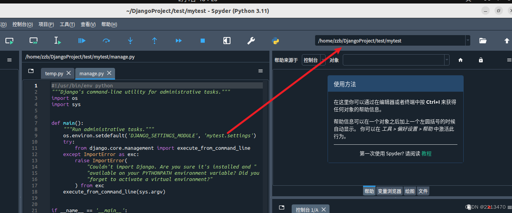Click the 'import sys' code line
This screenshot has width=512, height=213.
[x=66, y=105]
